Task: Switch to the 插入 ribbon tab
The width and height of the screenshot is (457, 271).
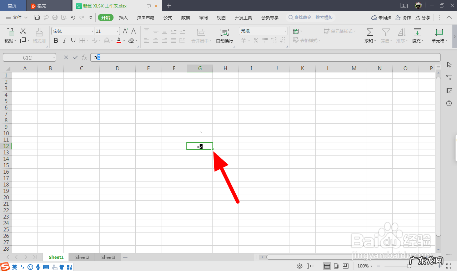Action: (x=123, y=17)
